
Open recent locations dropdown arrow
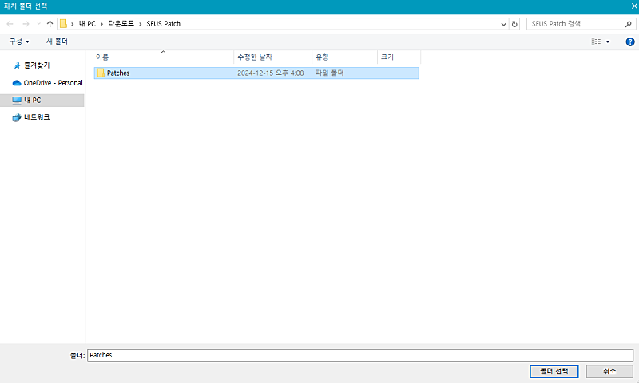tap(38, 24)
